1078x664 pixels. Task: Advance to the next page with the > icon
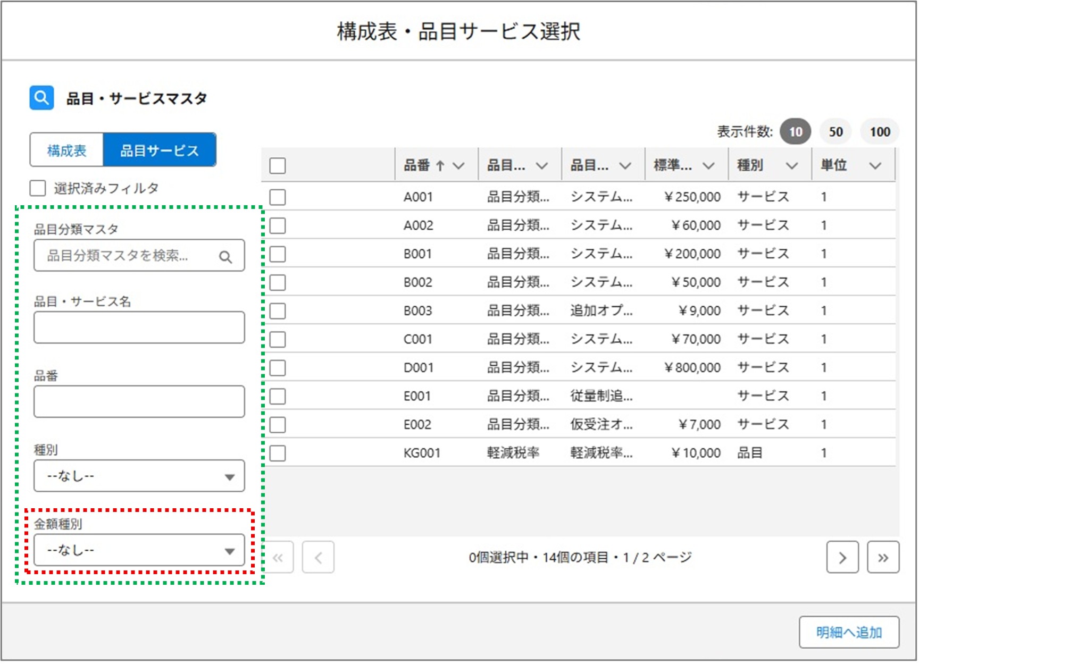(x=842, y=557)
